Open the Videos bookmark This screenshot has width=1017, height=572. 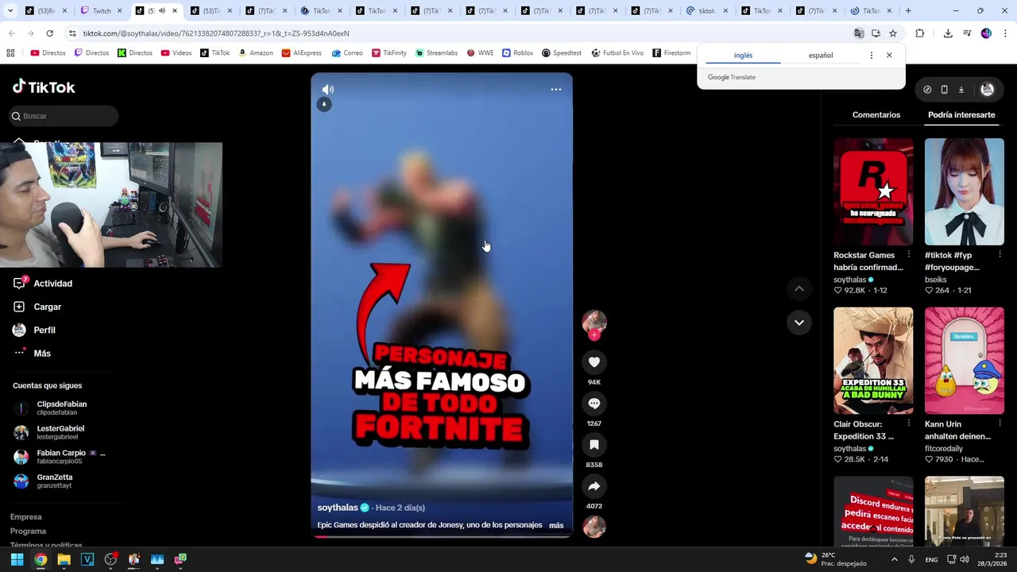click(176, 53)
